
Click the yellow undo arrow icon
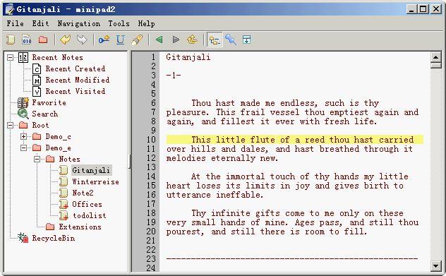point(65,40)
